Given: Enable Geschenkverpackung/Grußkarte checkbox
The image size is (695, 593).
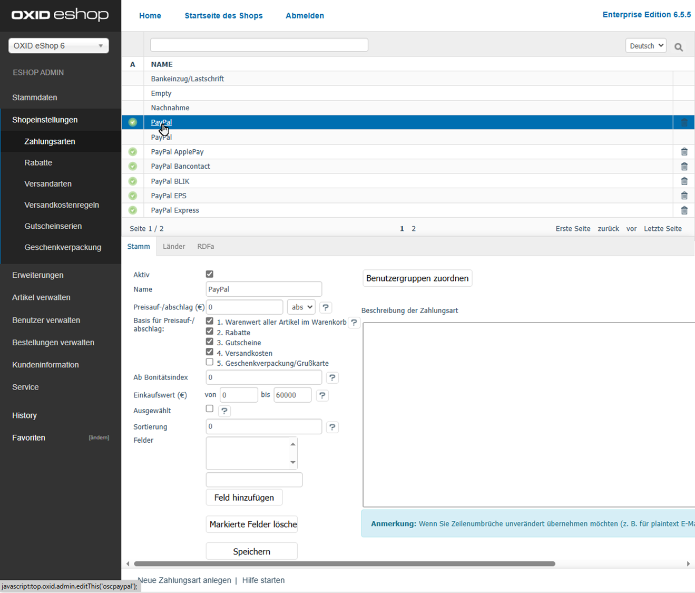Looking at the screenshot, I should (x=210, y=362).
